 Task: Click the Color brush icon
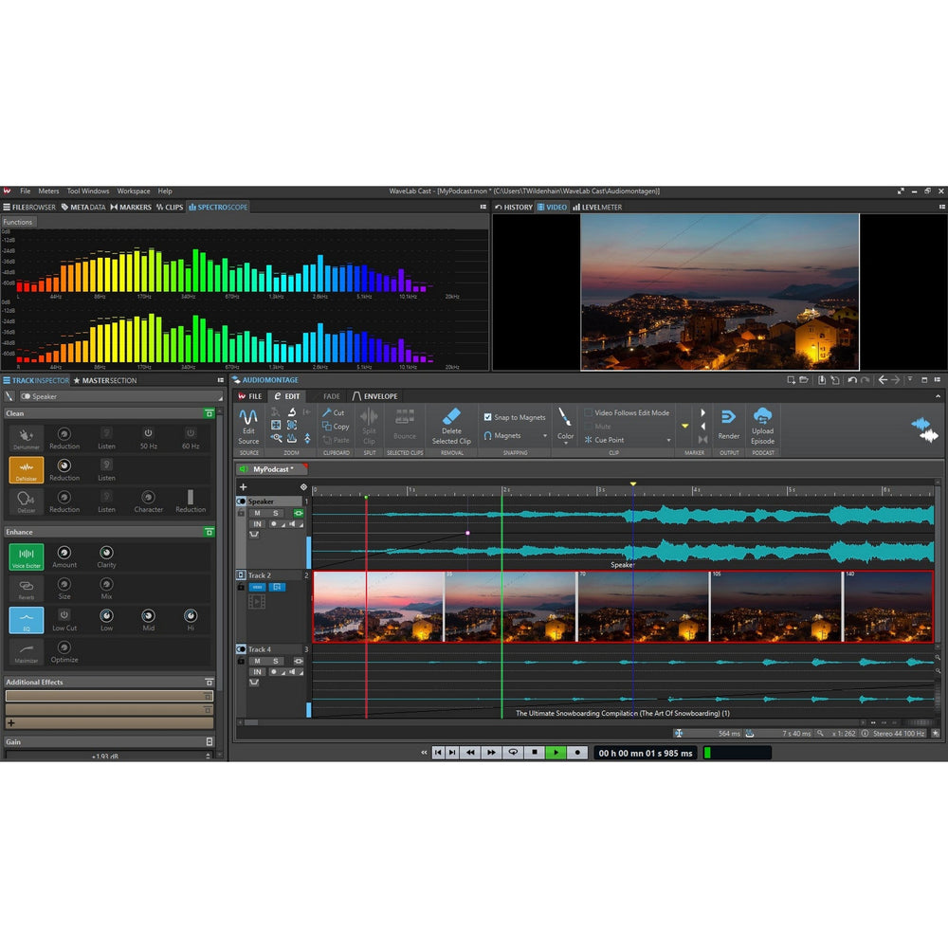tap(565, 417)
